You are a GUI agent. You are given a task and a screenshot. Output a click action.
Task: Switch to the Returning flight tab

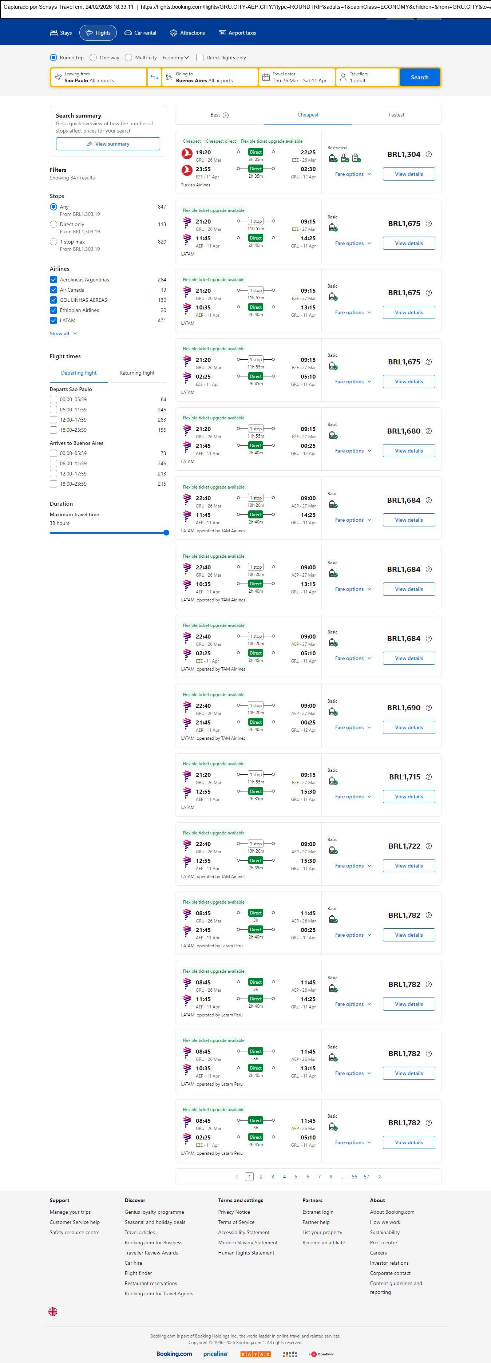(x=137, y=373)
